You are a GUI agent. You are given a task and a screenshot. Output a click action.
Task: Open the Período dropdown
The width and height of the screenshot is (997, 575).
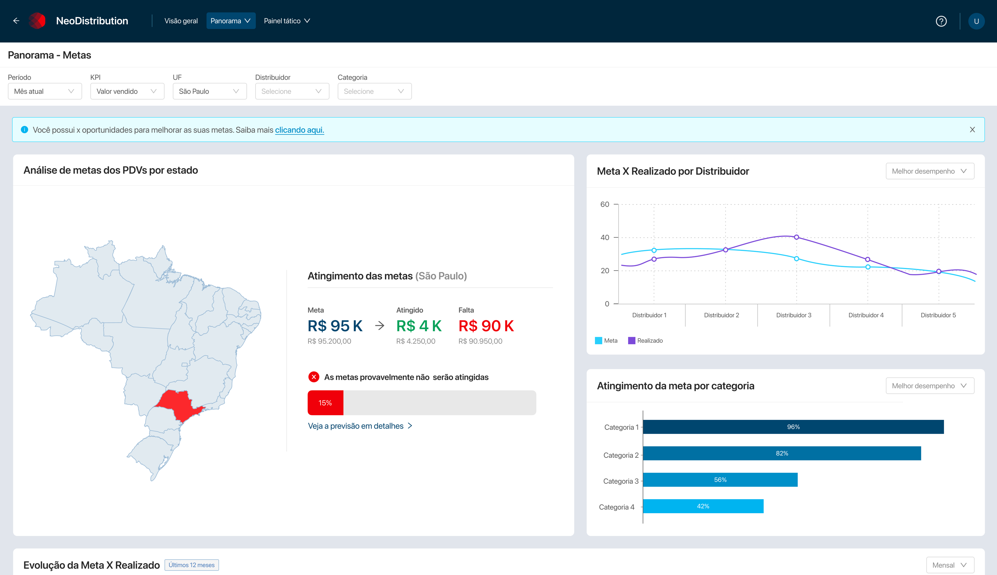click(45, 91)
